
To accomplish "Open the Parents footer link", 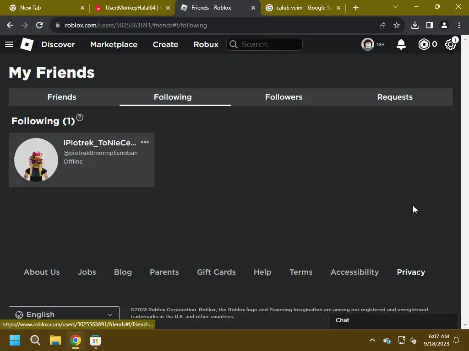I will coord(164,272).
